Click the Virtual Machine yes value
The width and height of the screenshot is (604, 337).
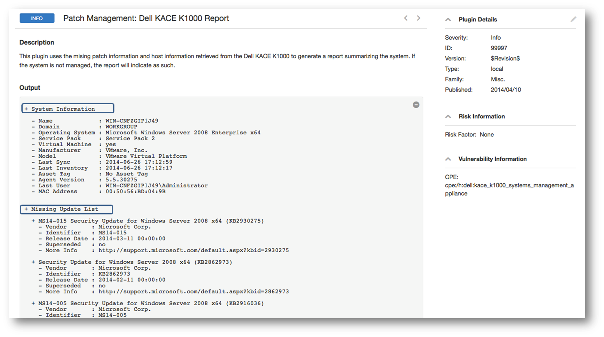click(x=111, y=144)
